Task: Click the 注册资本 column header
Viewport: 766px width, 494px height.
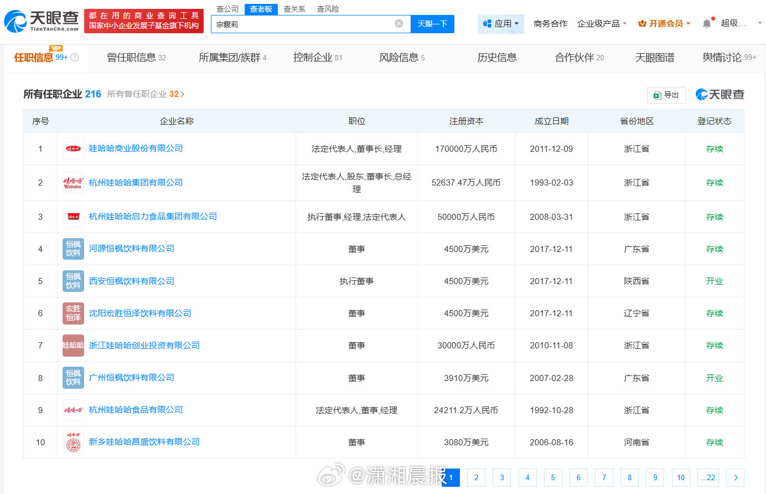Action: coord(466,121)
